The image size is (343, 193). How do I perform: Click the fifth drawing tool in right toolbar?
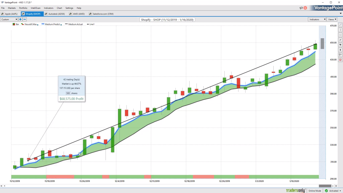point(340,45)
